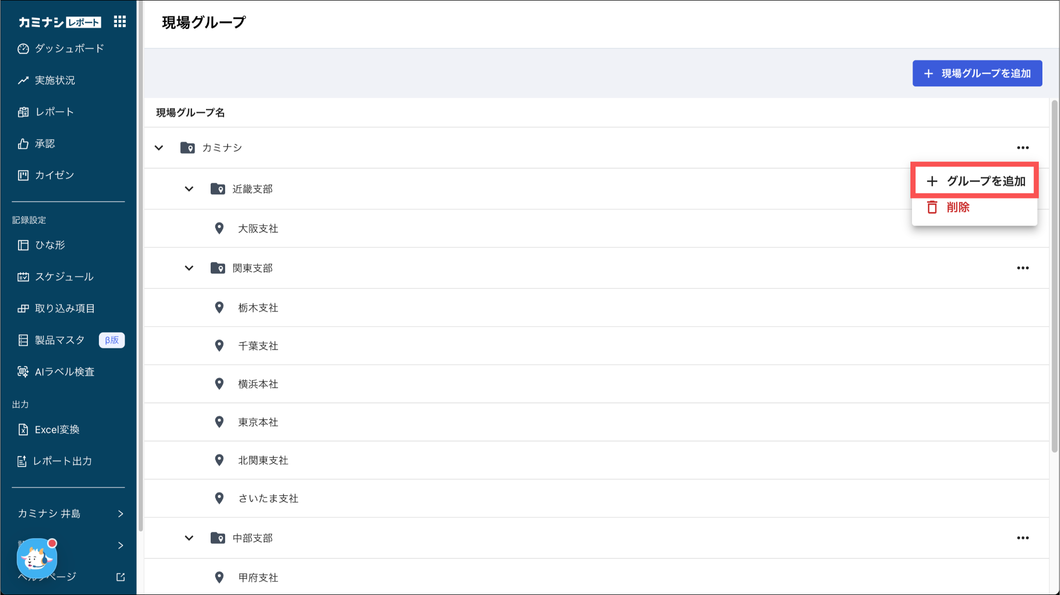Image resolution: width=1060 pixels, height=595 pixels.
Task: Open the AIラベル検査 page
Action: click(64, 372)
